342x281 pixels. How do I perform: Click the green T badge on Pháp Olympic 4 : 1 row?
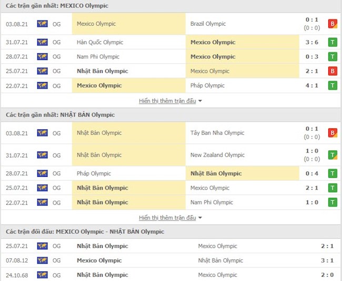[333, 85]
